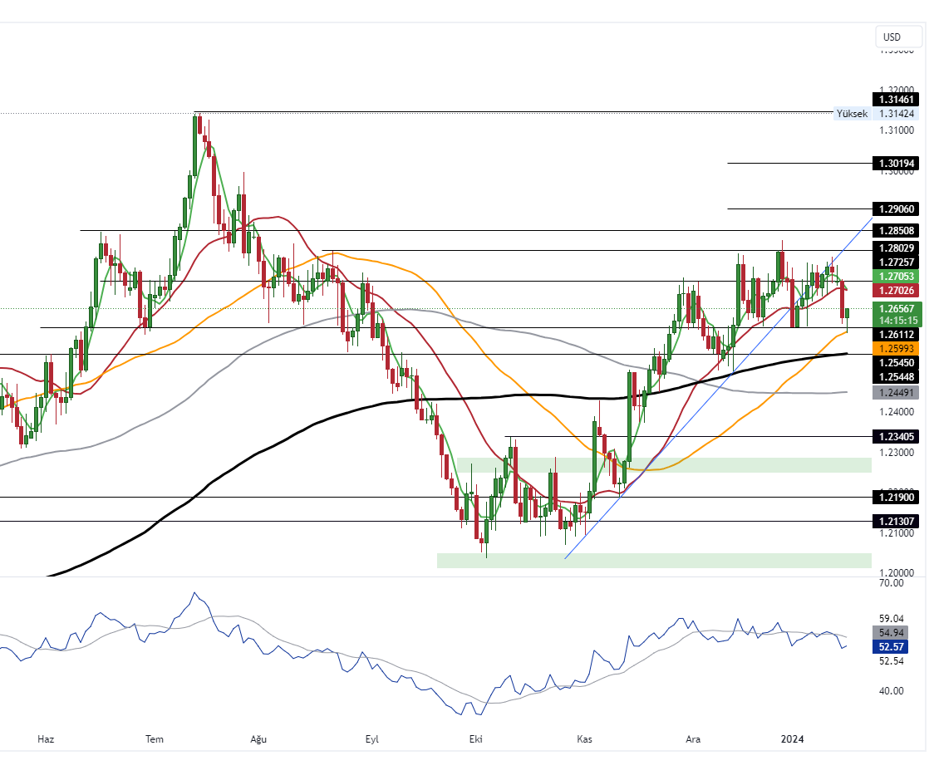
Task: Select the Tem month axis label
Action: coord(155,738)
